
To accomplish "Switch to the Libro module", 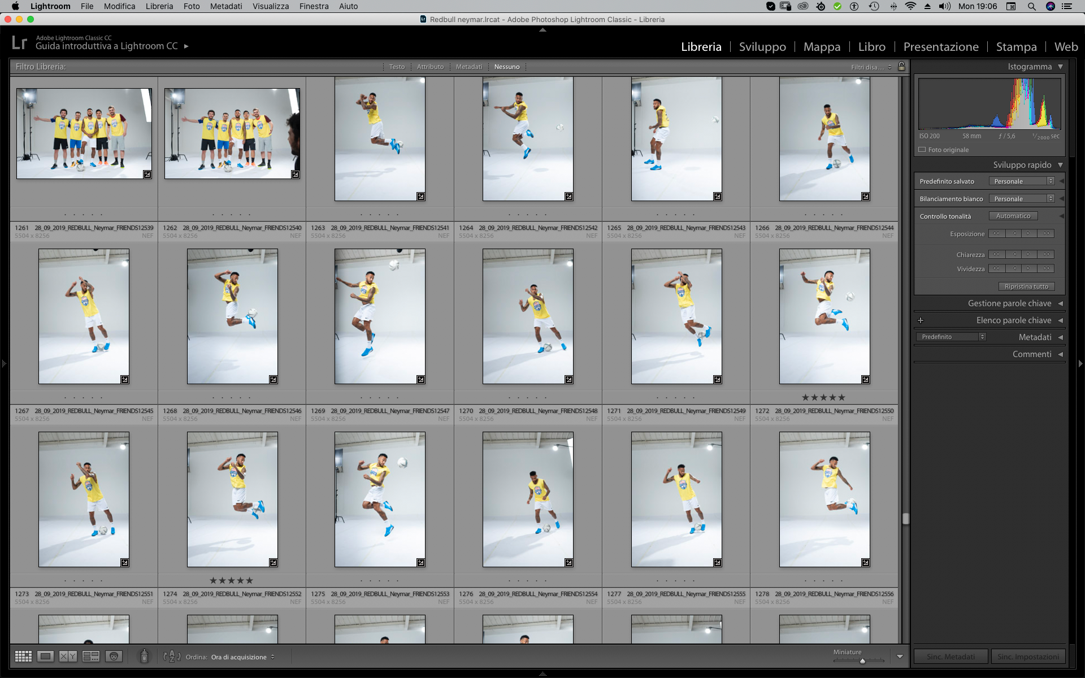I will (871, 47).
